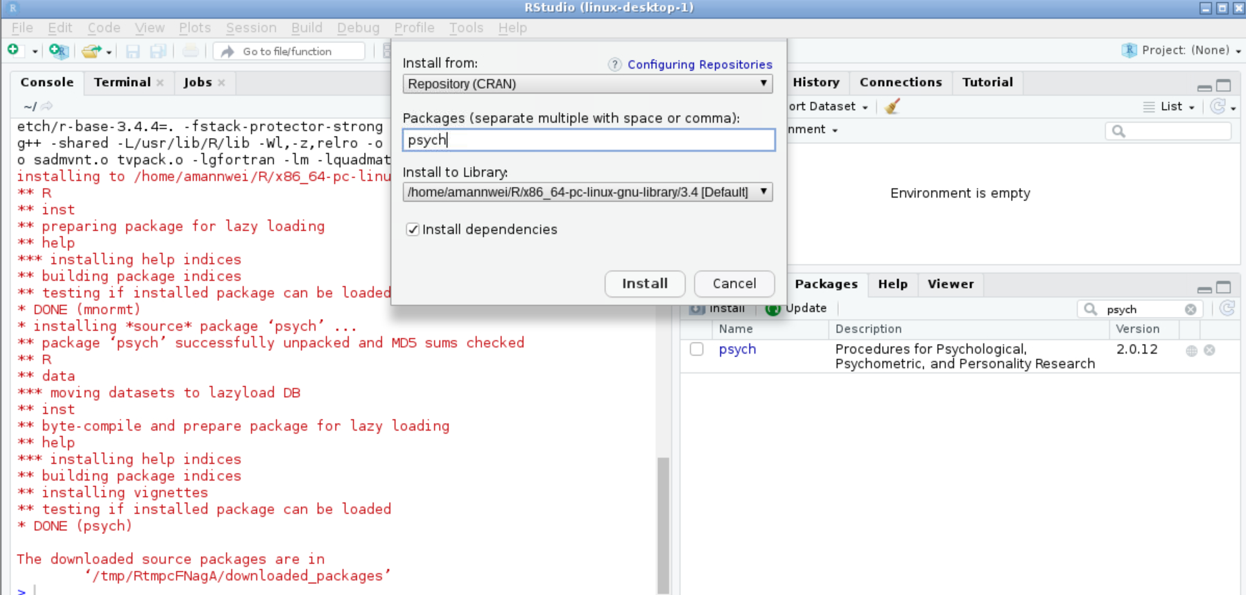This screenshot has height=595, width=1246.
Task: Close the Jobs tab
Action: (221, 83)
